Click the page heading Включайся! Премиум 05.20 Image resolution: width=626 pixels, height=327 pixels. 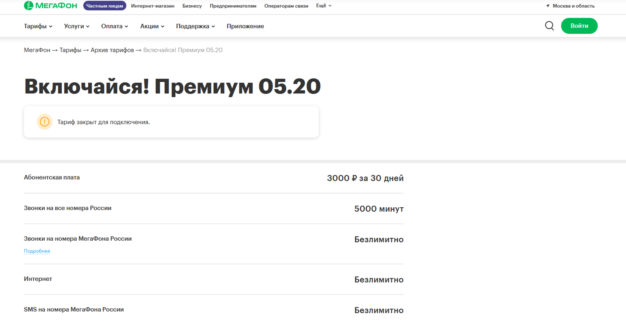click(172, 86)
